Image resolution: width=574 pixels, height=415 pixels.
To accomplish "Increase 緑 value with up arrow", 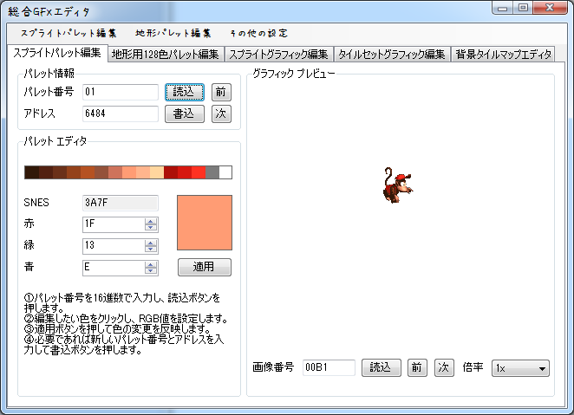I will click(151, 243).
